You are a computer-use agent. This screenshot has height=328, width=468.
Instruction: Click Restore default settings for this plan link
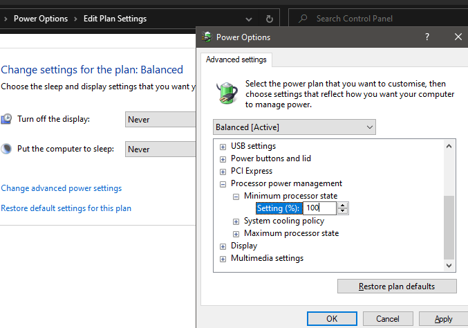[x=66, y=208]
